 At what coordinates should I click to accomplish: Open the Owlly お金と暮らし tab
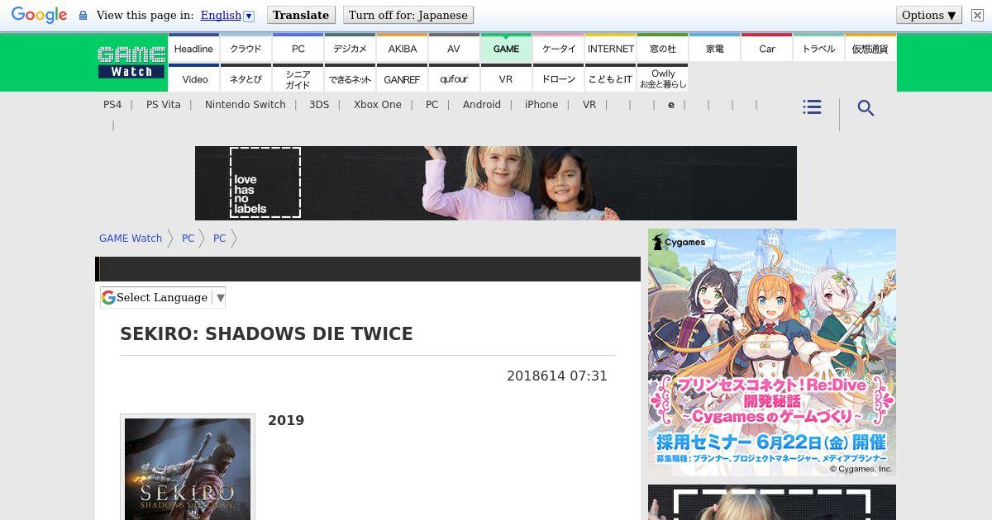(x=662, y=78)
